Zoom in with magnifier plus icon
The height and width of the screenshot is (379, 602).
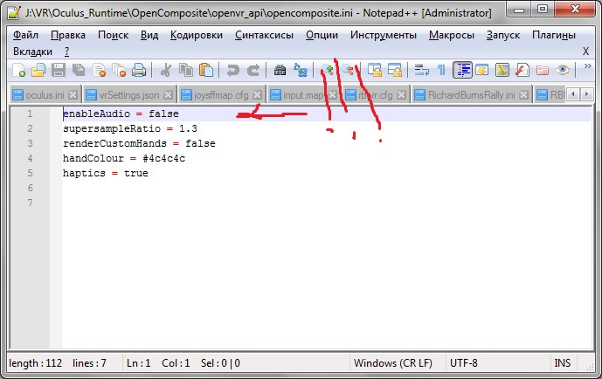point(327,70)
